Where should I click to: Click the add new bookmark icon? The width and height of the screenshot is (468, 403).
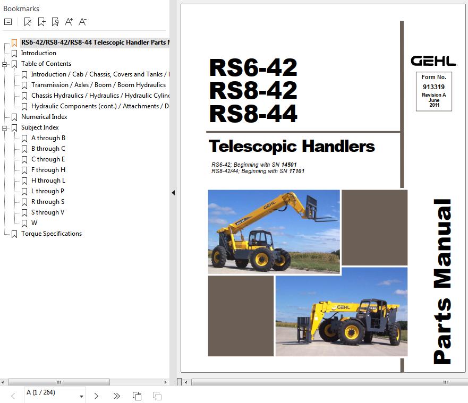pos(41,22)
